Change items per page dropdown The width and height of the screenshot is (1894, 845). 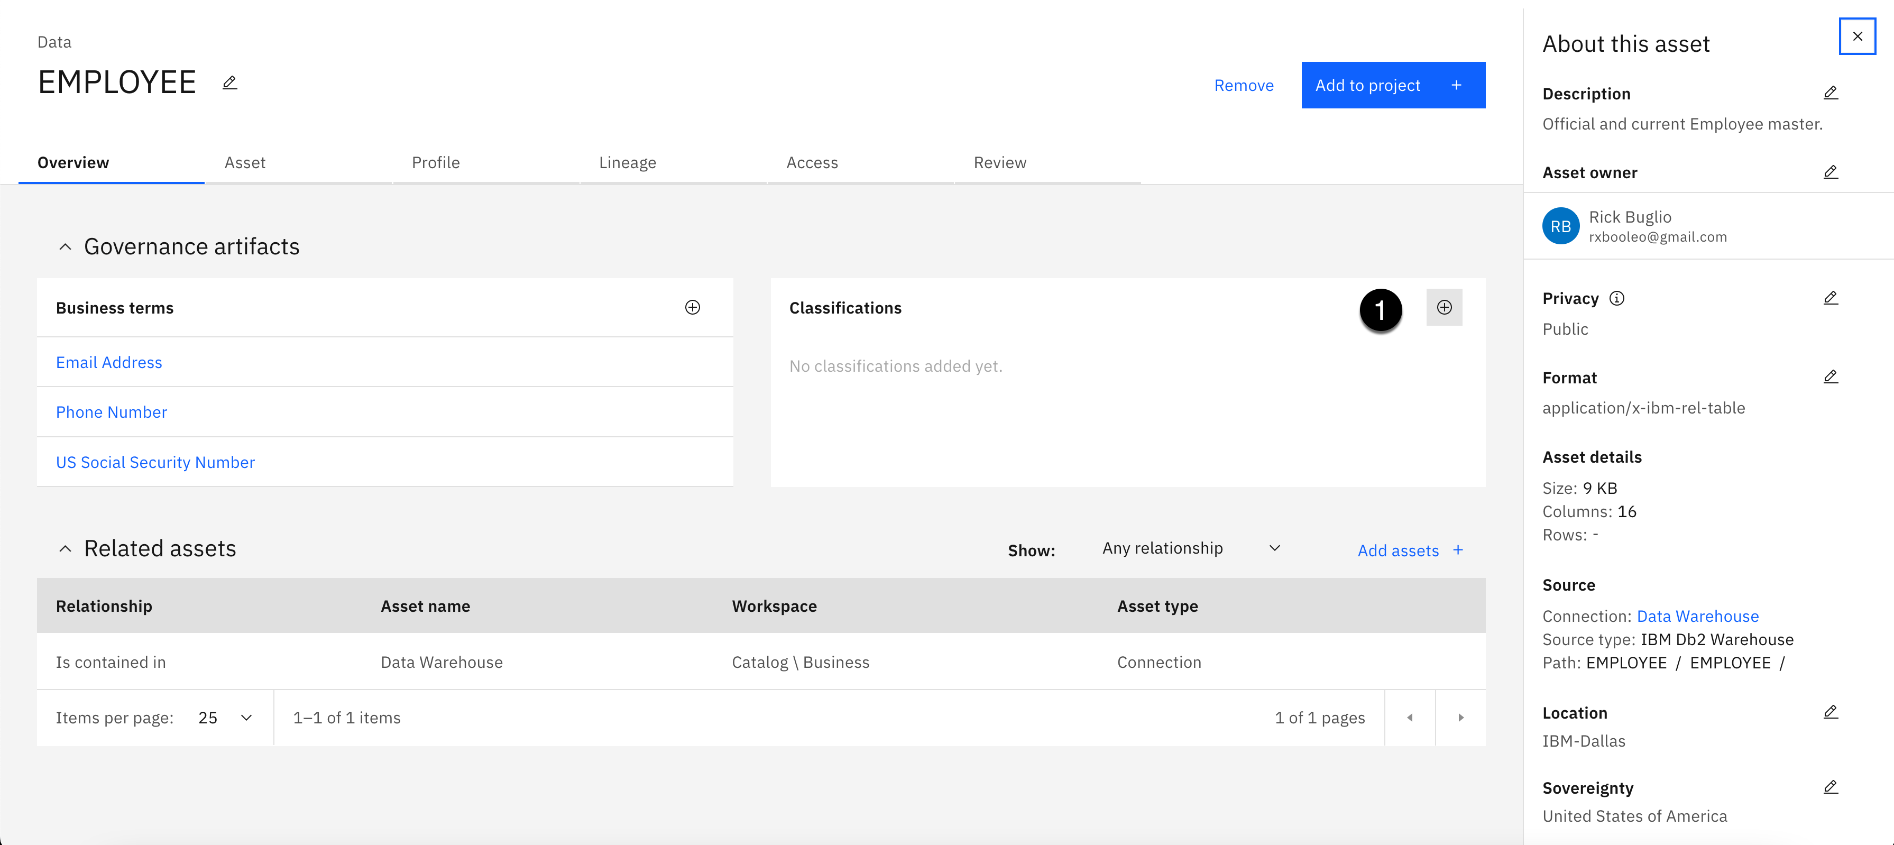pyautogui.click(x=225, y=718)
